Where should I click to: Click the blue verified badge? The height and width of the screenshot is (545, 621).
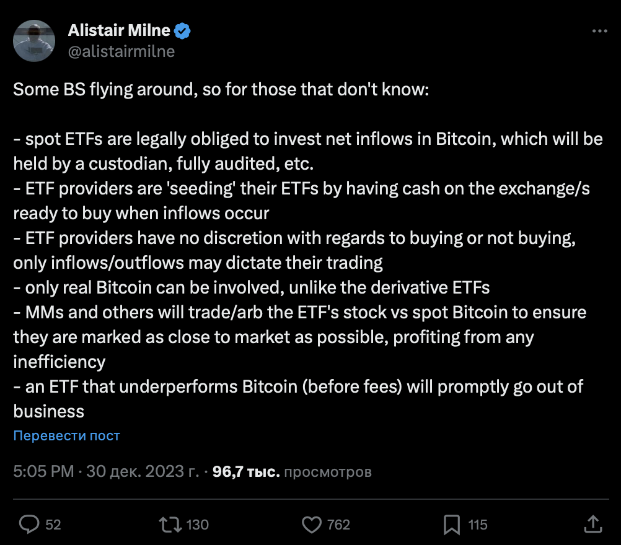182,31
